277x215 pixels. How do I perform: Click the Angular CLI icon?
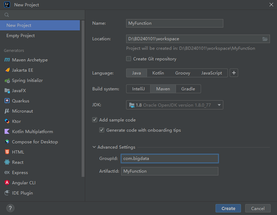7,183
